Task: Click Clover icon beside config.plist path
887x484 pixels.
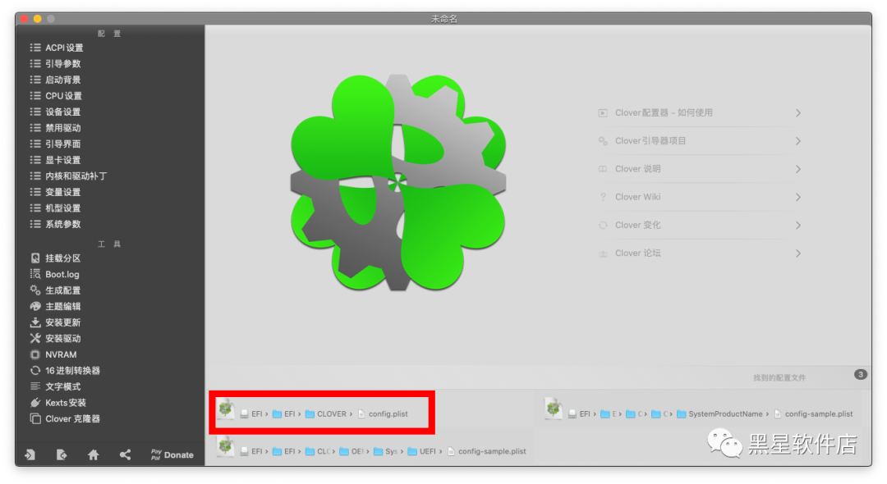Action: [x=226, y=409]
